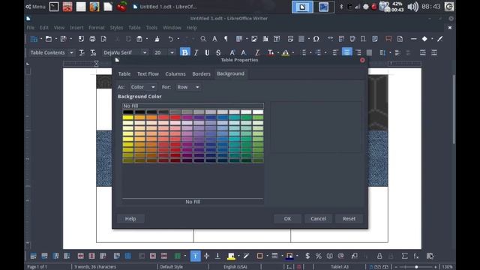
Task: Click the zoom slider in status bar
Action: coord(416,267)
